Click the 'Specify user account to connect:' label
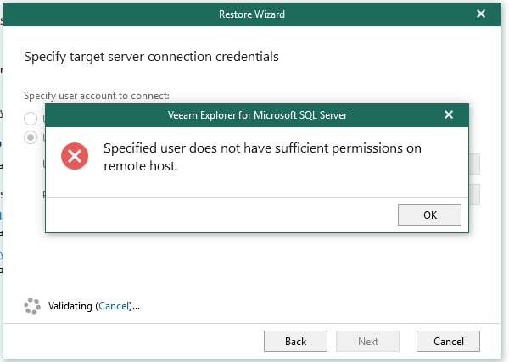Screen dimensions: 509x362 click(97, 96)
